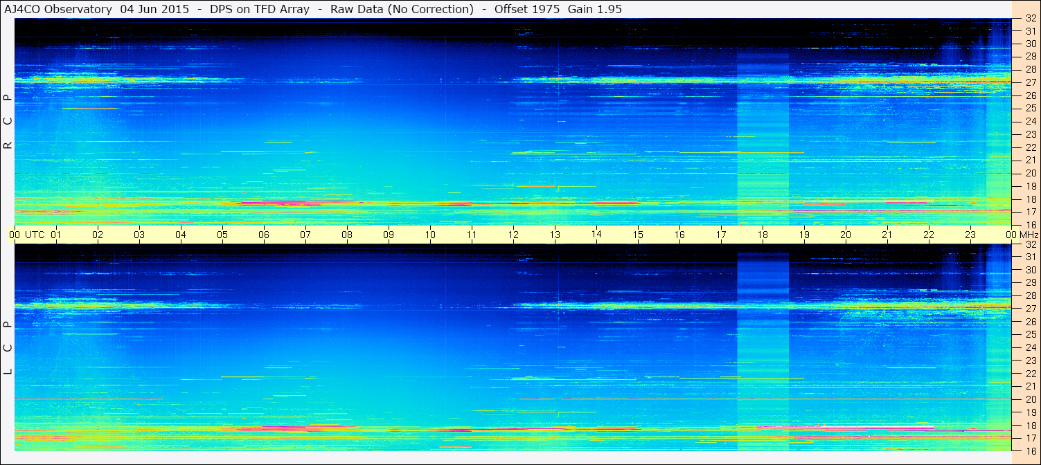Viewport: 1041px width, 465px height.
Task: Click the 30 MHz label on RCP scale
Action: pyautogui.click(x=1030, y=44)
